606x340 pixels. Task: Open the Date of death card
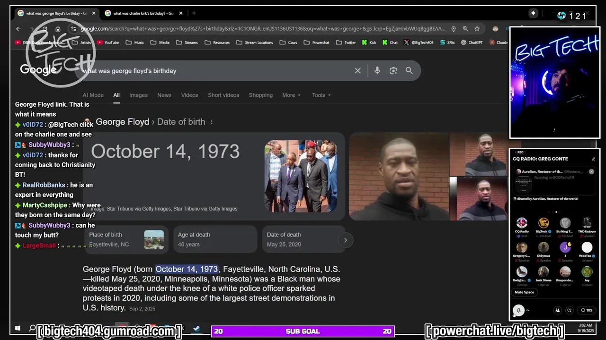pos(303,239)
